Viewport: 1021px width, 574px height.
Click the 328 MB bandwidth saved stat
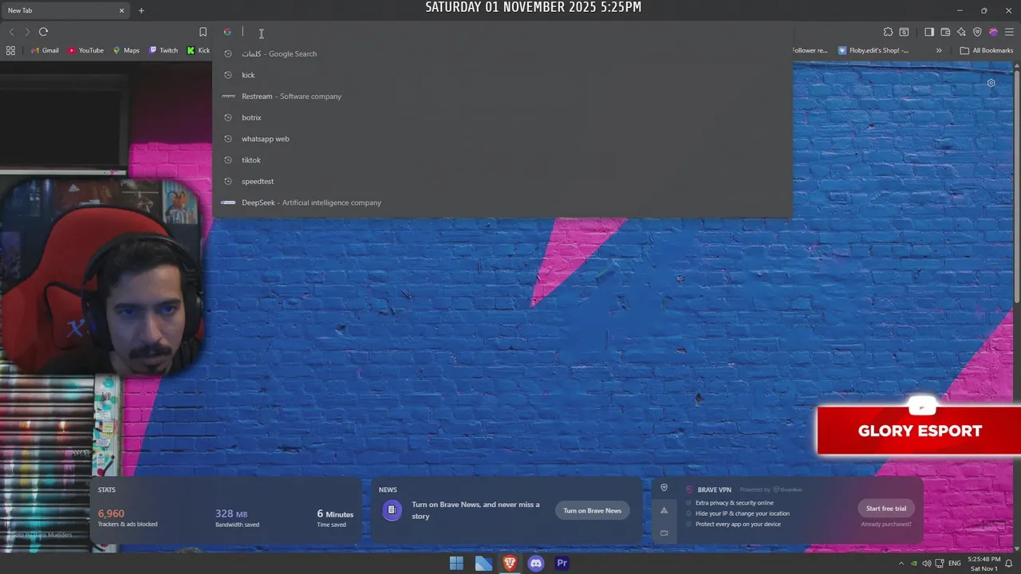click(x=237, y=518)
